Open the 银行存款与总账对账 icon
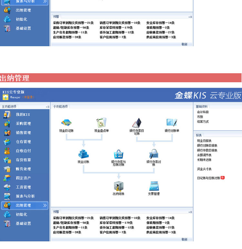This screenshot has width=242, height=249. [118, 154]
